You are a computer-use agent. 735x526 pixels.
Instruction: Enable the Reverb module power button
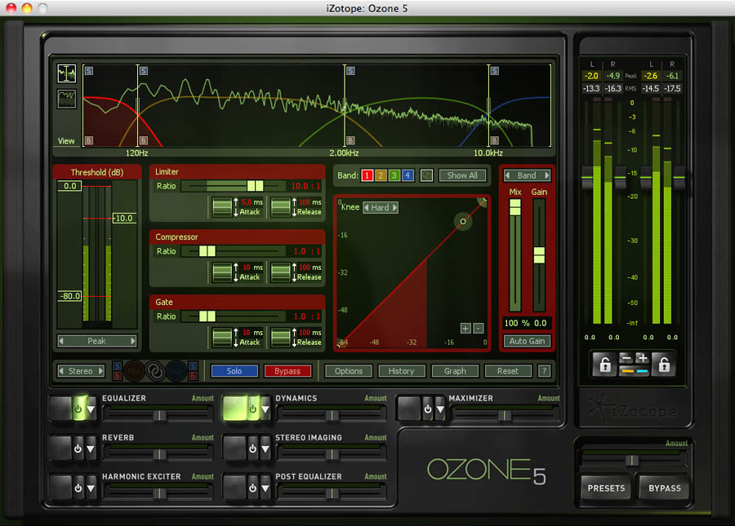[78, 448]
